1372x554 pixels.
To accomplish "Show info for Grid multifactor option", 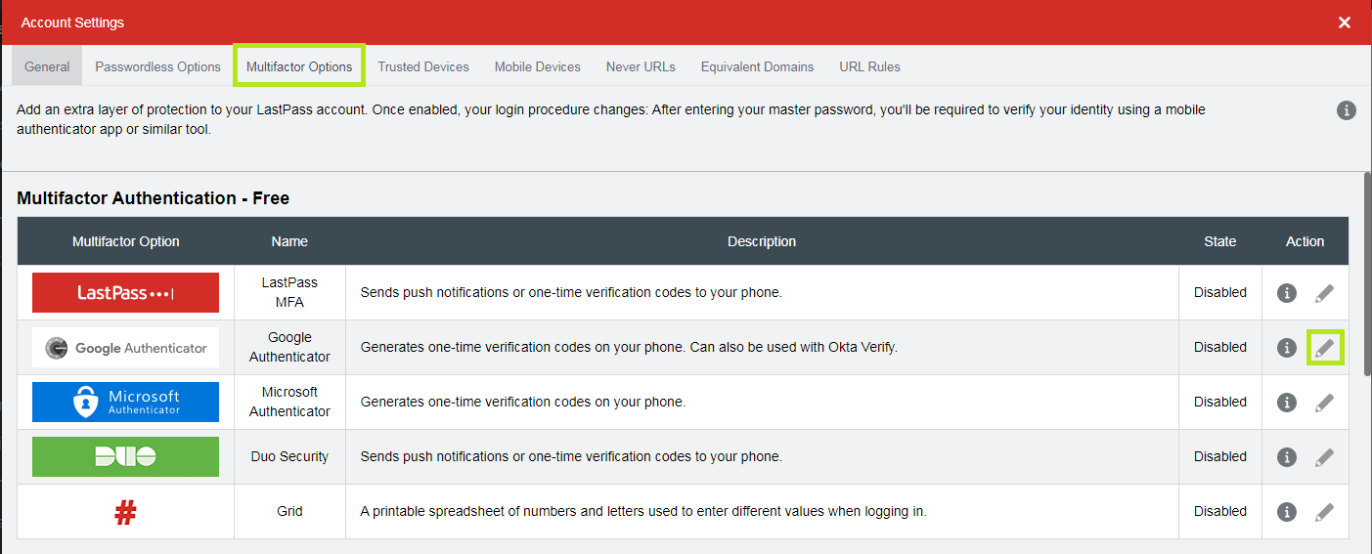I will [1287, 512].
